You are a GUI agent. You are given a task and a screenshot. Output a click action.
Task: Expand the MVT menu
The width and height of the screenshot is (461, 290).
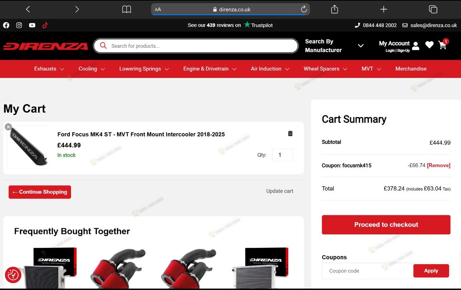coord(371,69)
